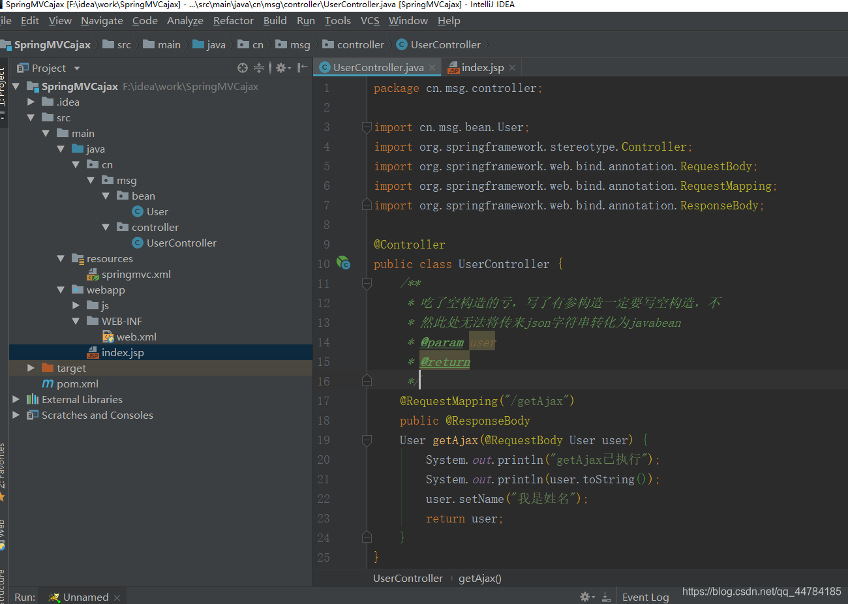Expand Scratches and Consoles

(x=16, y=415)
